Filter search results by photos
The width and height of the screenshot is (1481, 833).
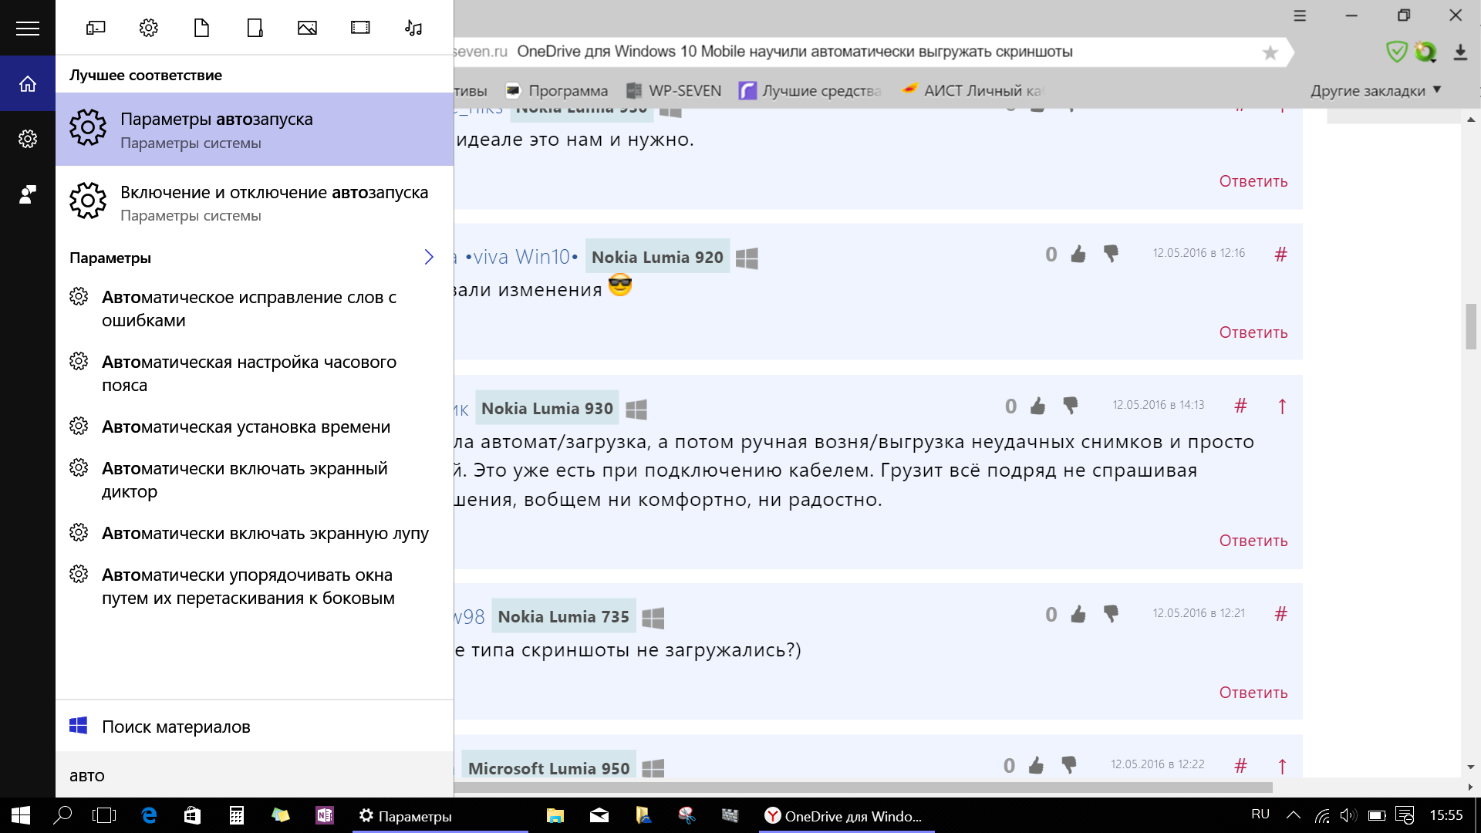click(307, 29)
